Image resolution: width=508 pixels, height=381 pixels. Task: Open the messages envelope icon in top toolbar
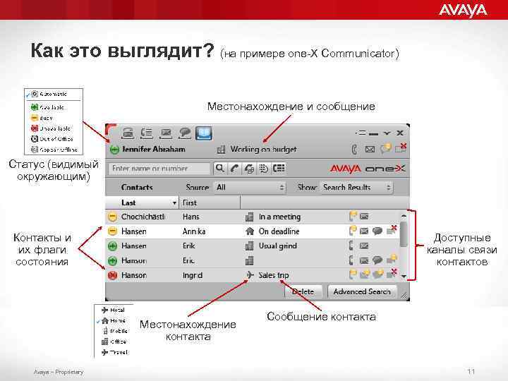(166, 133)
